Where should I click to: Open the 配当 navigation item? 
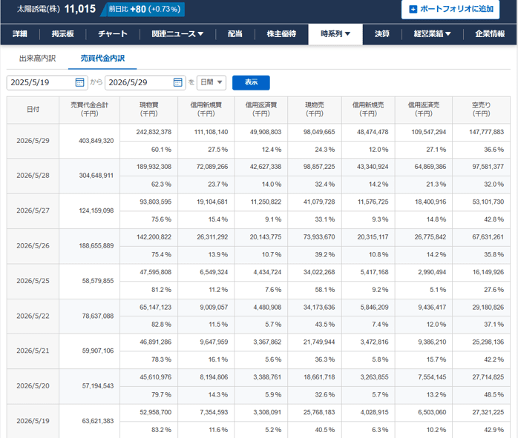click(x=235, y=33)
